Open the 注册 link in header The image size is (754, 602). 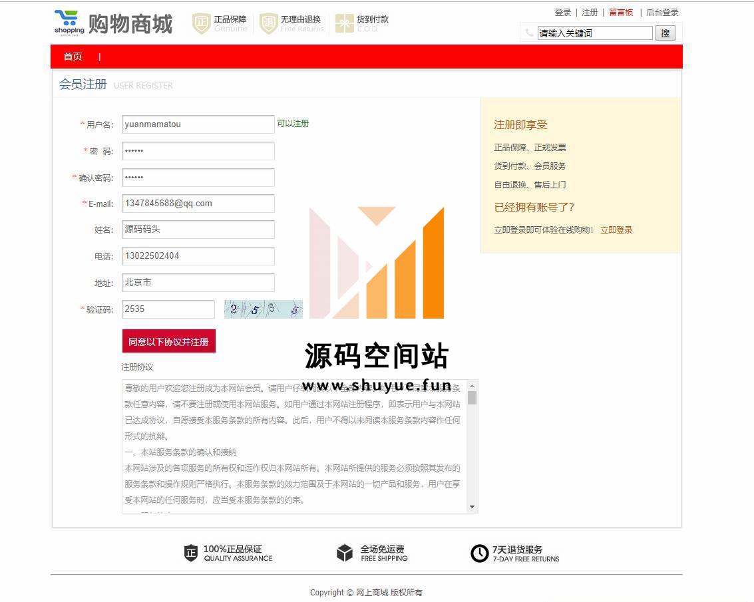[590, 13]
